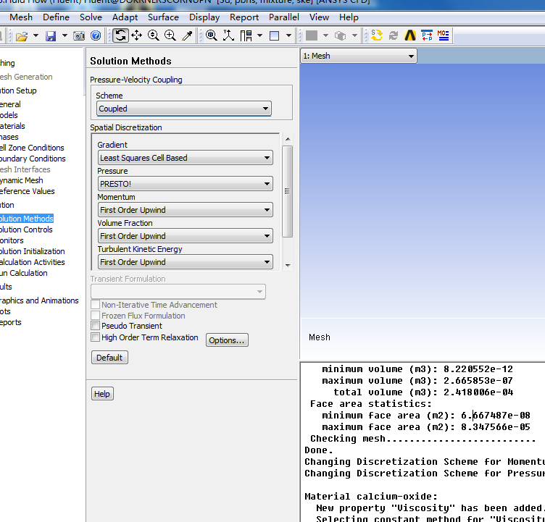This screenshot has height=522, width=545.
Task: Open the Pressure-Velocity Coupling Scheme dropdown
Action: 184,109
